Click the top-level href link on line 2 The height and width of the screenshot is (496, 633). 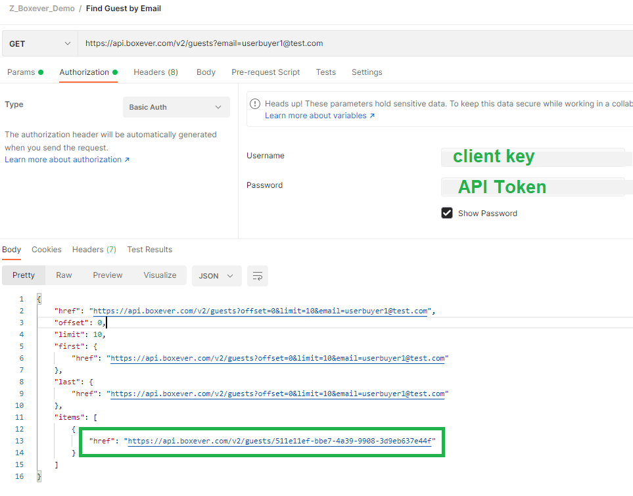point(260,311)
